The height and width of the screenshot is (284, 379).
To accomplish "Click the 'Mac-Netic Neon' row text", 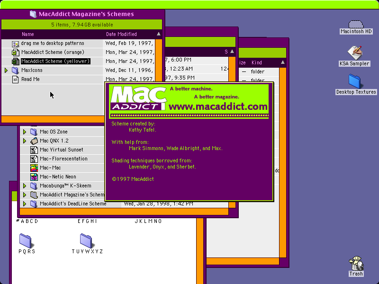I will point(58,177).
